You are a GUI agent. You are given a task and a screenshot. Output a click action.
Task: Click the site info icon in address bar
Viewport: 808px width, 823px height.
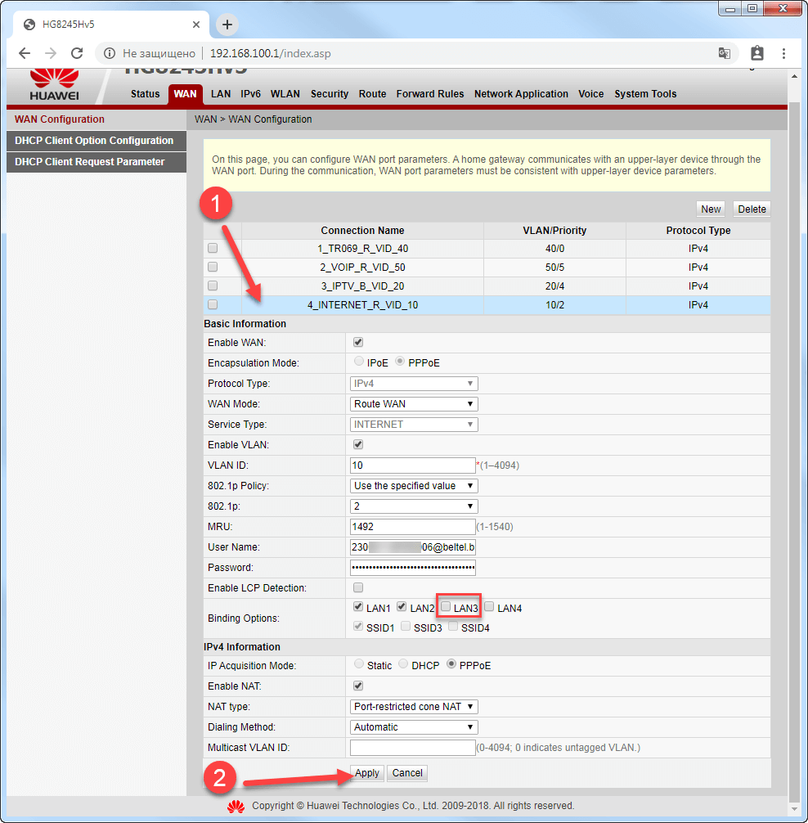[110, 53]
